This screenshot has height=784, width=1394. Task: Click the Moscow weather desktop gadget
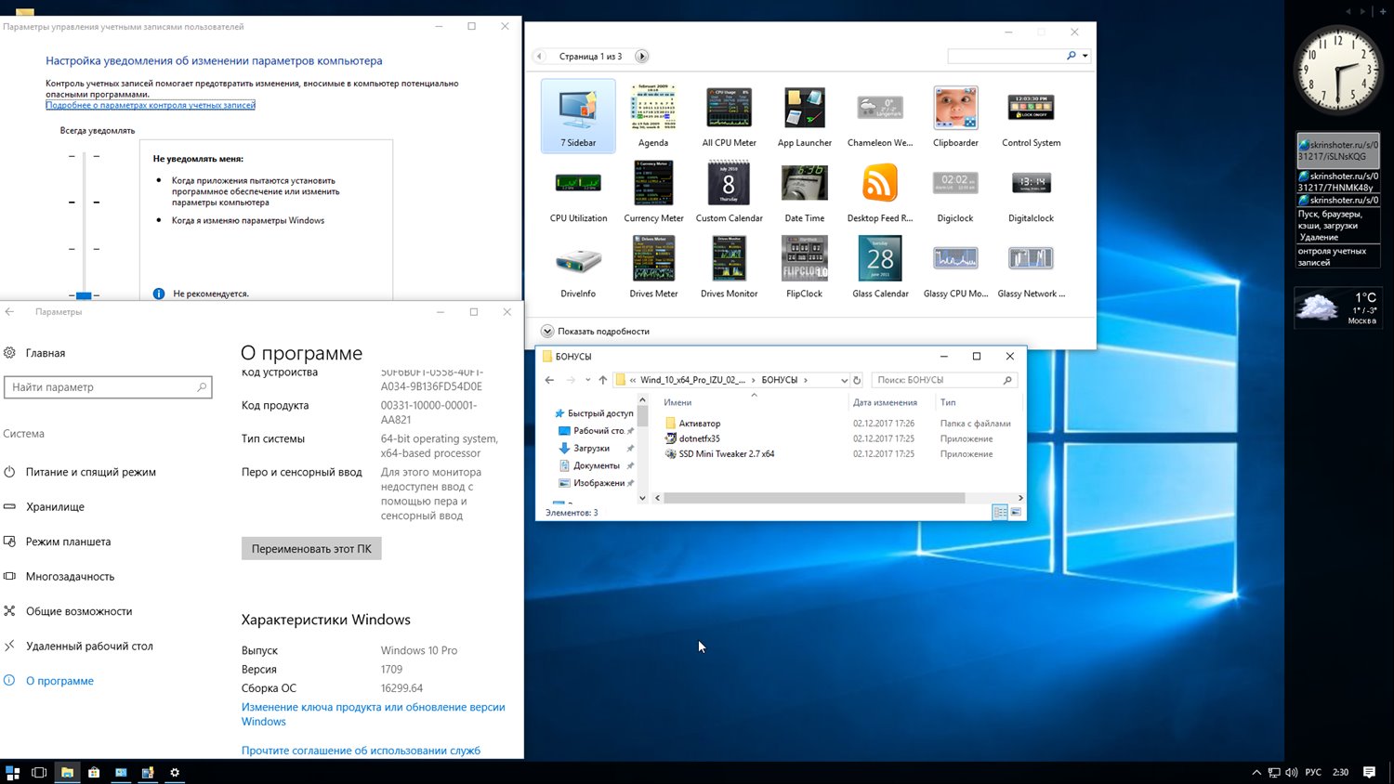click(x=1338, y=308)
